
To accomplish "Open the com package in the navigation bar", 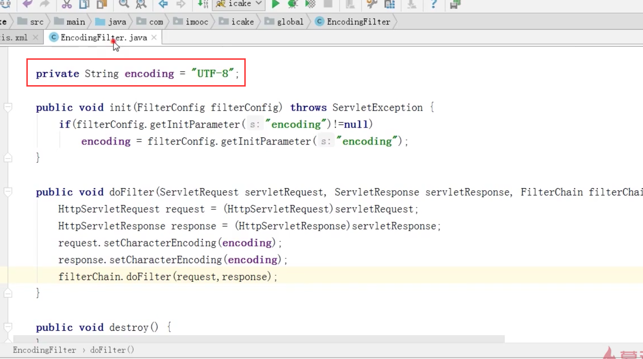I will coord(150,22).
